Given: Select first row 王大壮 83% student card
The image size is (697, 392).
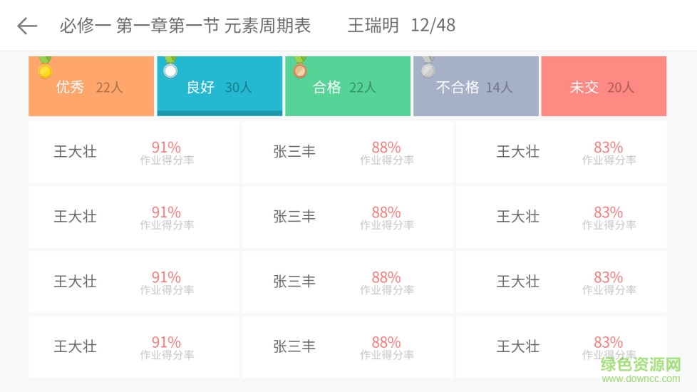Looking at the screenshot, I should [x=561, y=152].
